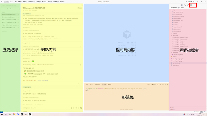Maximize the terminal panel with the chevron-up icon

(x=165, y=85)
